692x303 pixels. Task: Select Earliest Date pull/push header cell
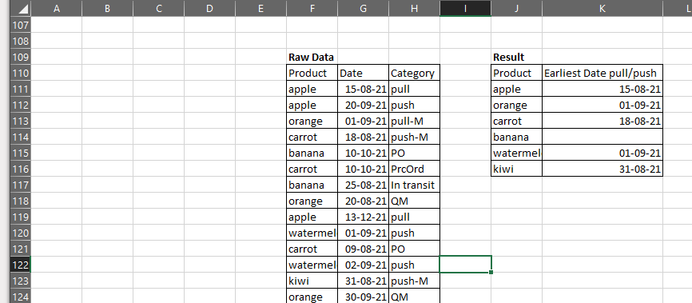tap(603, 73)
